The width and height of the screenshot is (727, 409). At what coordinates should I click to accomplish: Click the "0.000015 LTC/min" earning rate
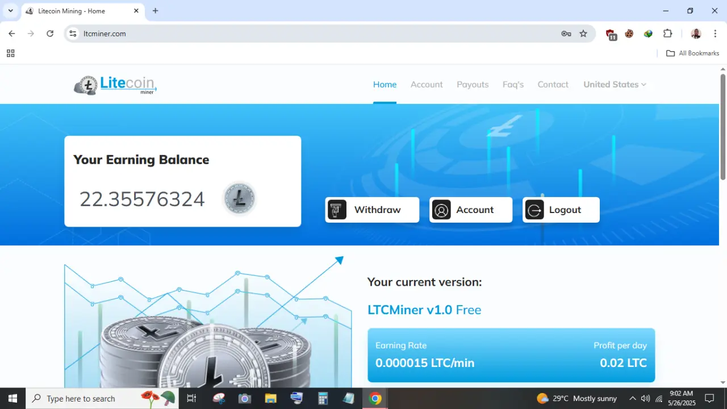click(425, 363)
